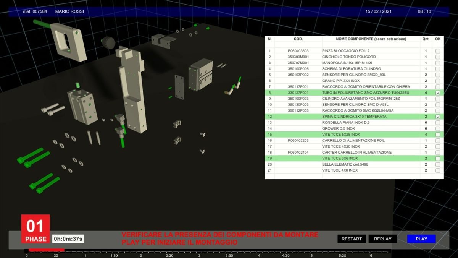Select the Qnt. column header

[x=426, y=39]
